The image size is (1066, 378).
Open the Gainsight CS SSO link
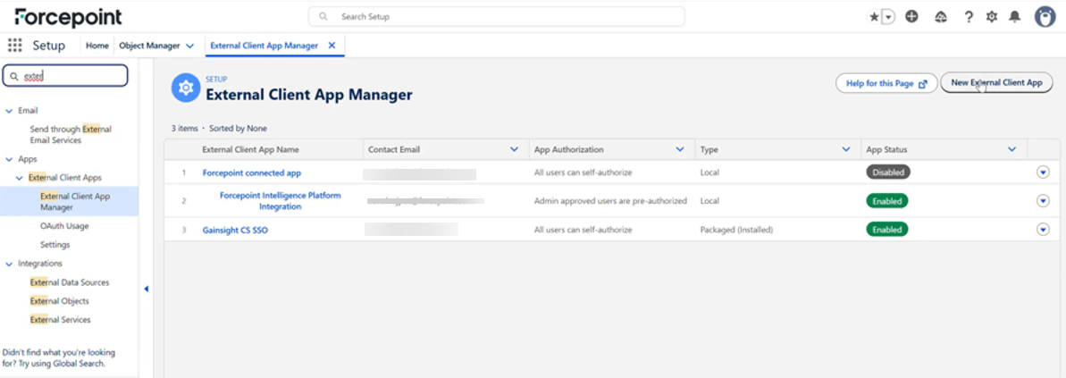click(235, 230)
